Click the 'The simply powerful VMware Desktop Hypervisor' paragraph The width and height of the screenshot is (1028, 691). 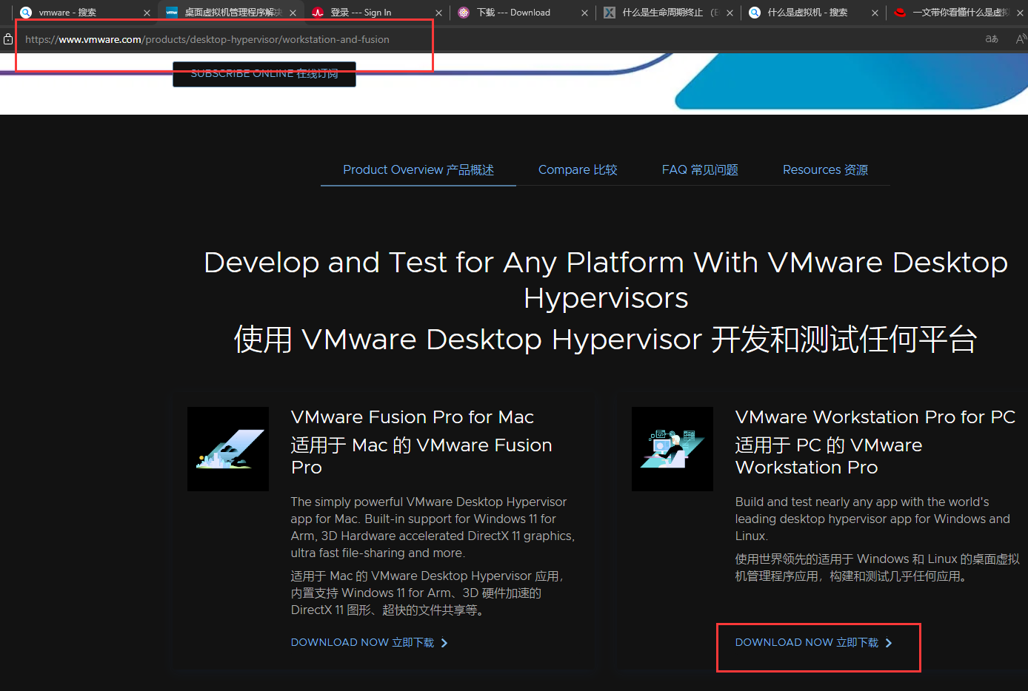pyautogui.click(x=433, y=527)
